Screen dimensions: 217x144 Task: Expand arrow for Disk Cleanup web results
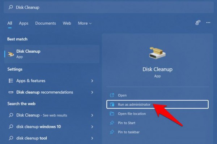click(92, 115)
